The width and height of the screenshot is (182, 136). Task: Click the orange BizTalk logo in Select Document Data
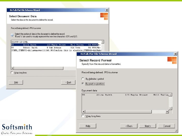[104, 16]
